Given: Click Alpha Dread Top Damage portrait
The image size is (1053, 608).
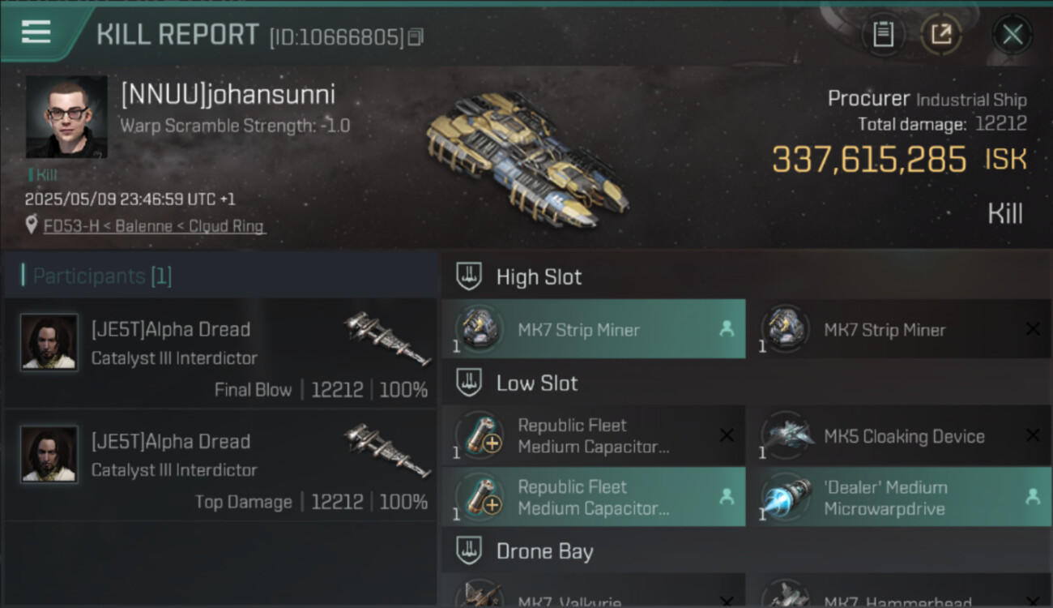Looking at the screenshot, I should pyautogui.click(x=49, y=454).
